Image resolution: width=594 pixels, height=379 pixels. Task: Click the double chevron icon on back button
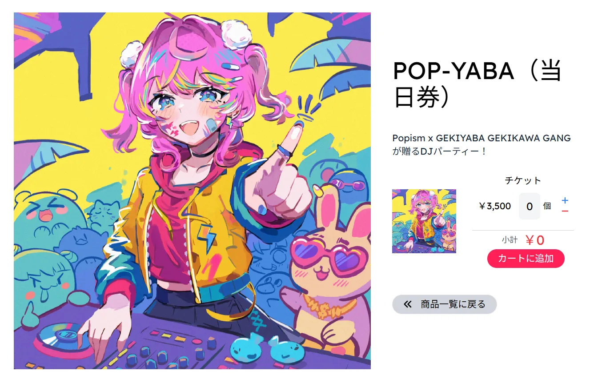tap(407, 304)
